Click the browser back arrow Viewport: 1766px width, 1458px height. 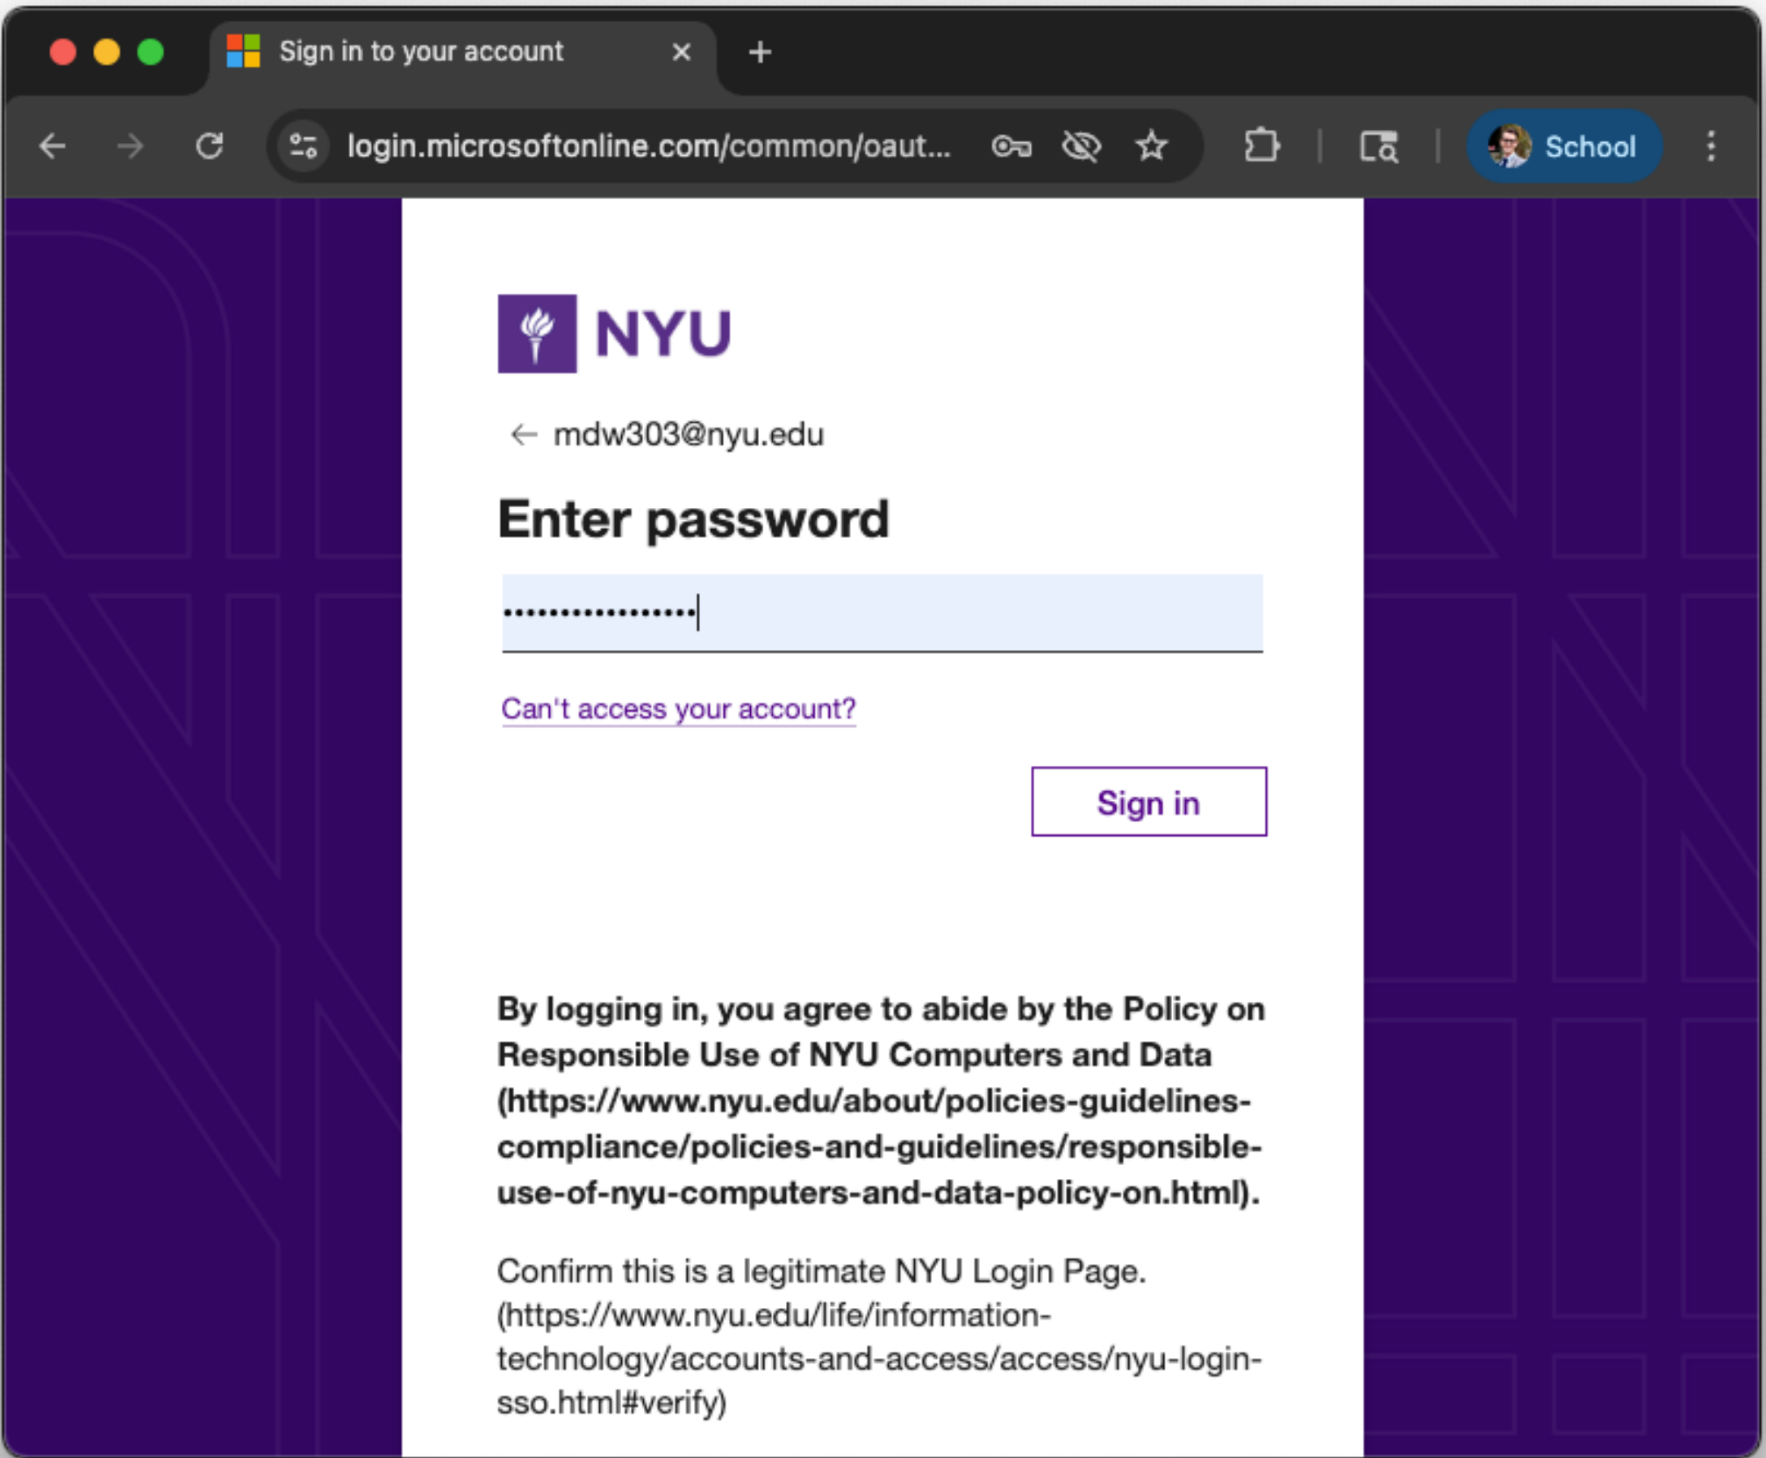(x=54, y=146)
